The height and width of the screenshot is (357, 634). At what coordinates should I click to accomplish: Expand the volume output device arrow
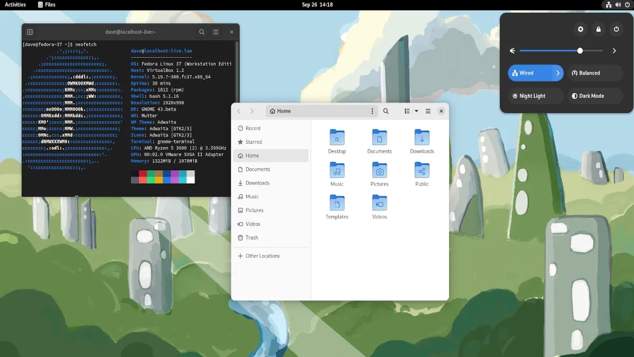[614, 51]
